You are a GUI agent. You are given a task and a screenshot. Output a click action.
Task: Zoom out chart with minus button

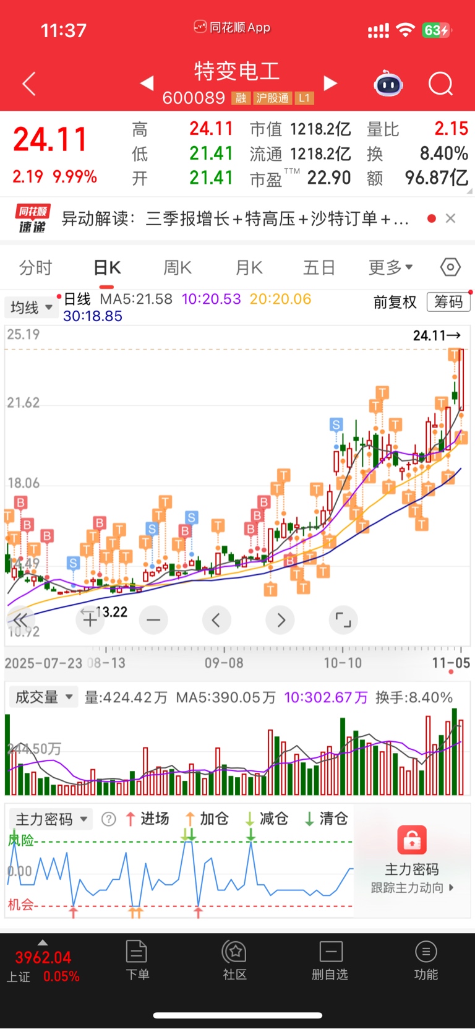click(153, 619)
